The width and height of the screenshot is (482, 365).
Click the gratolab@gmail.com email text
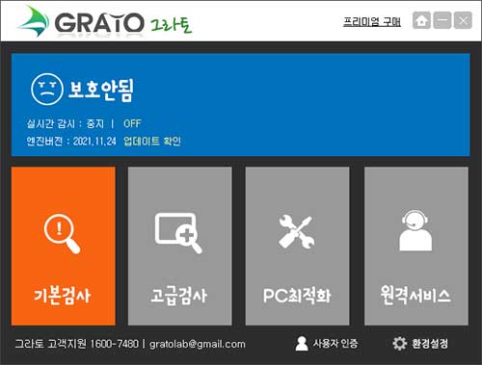click(x=198, y=344)
